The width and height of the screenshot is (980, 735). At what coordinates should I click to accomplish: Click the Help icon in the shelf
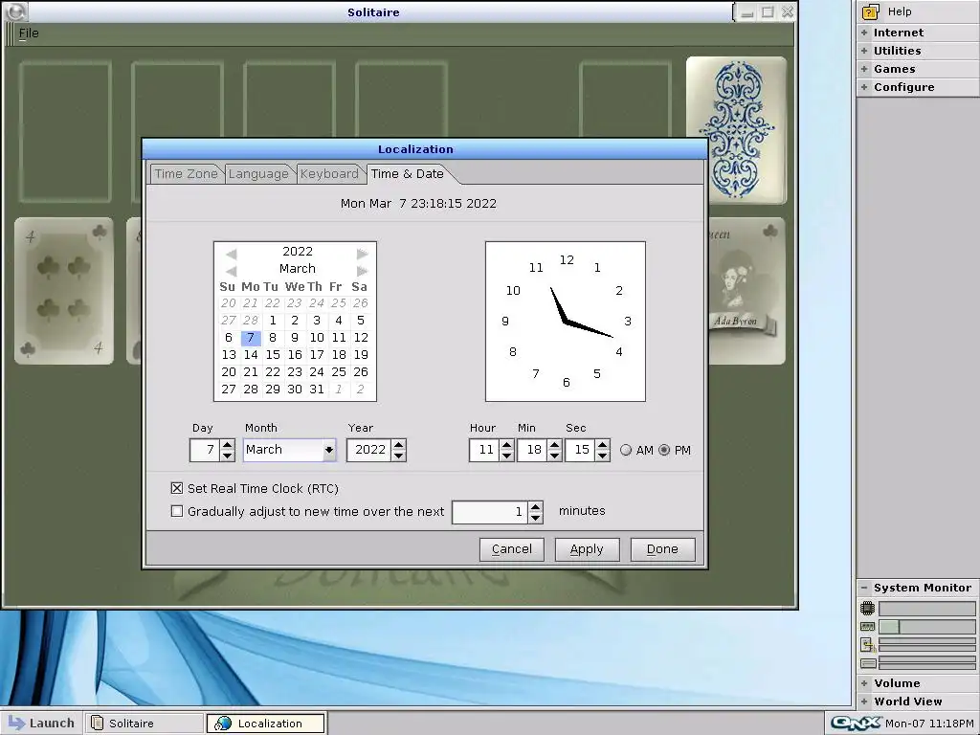[x=870, y=11]
